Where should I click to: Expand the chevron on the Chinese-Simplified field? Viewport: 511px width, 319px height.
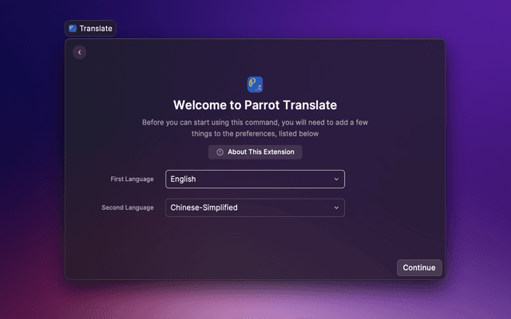[x=336, y=208]
